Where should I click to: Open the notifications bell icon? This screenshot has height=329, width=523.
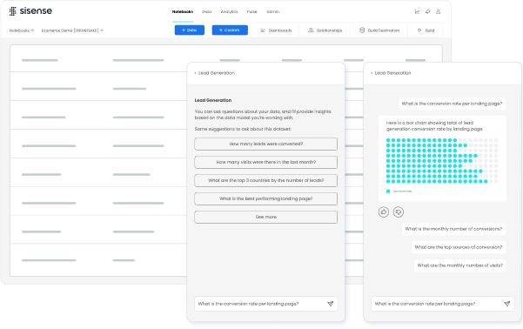[x=427, y=11]
